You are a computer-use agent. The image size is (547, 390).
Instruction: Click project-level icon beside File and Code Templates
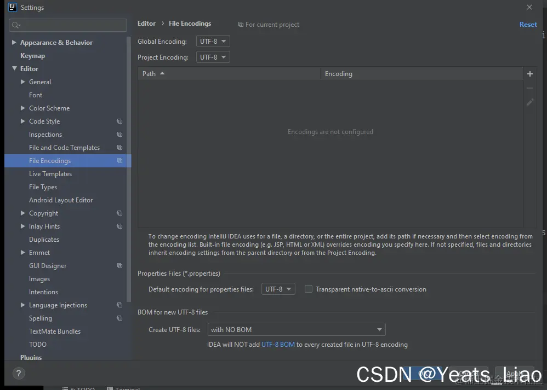(x=119, y=148)
